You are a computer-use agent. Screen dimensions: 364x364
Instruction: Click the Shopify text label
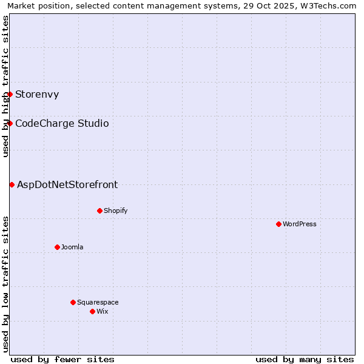pos(115,211)
